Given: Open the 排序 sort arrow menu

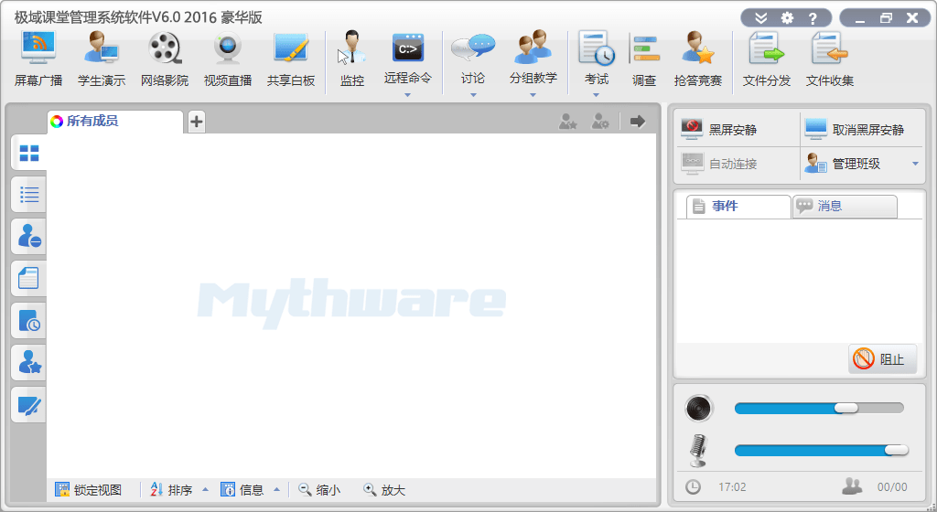Looking at the screenshot, I should click(x=205, y=490).
